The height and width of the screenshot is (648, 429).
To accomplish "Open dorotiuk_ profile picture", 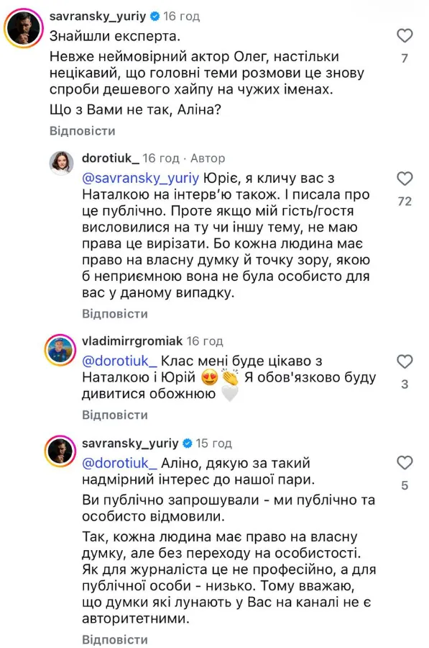I will pos(62,163).
